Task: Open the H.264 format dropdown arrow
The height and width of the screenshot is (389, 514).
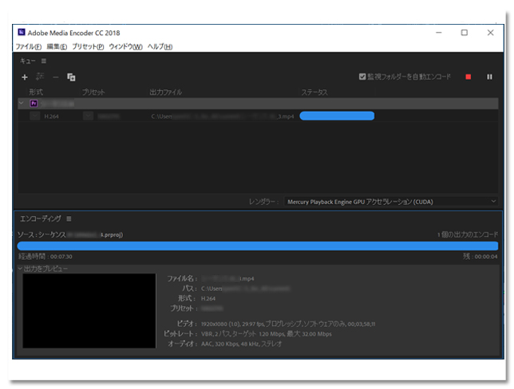Action: pyautogui.click(x=35, y=116)
